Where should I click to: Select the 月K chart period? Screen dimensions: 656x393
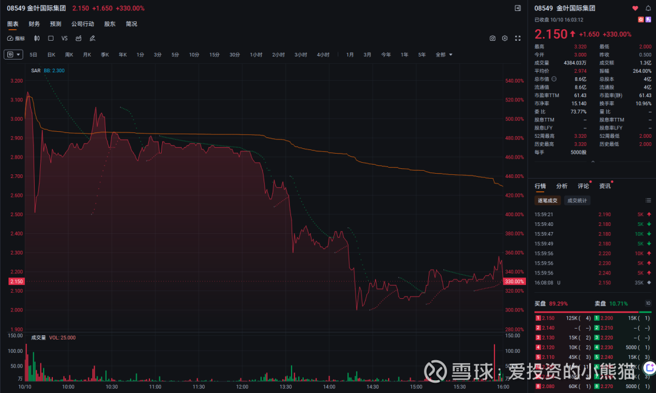pos(87,55)
